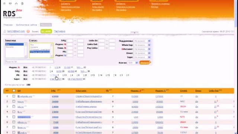The width and height of the screenshot is (238, 134).
Task: Tick the checkbox in row 7
Action: 14,127
